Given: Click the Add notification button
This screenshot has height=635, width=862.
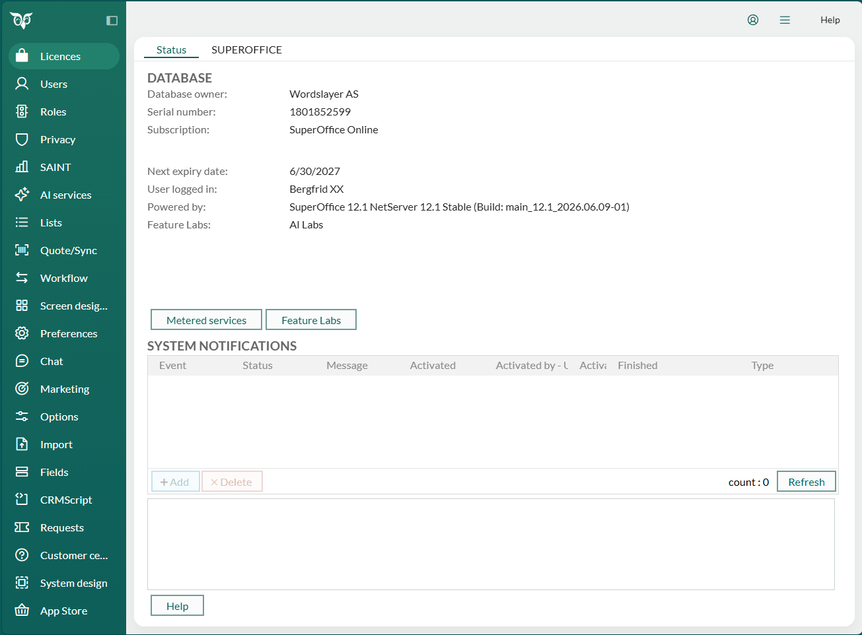Looking at the screenshot, I should (175, 482).
